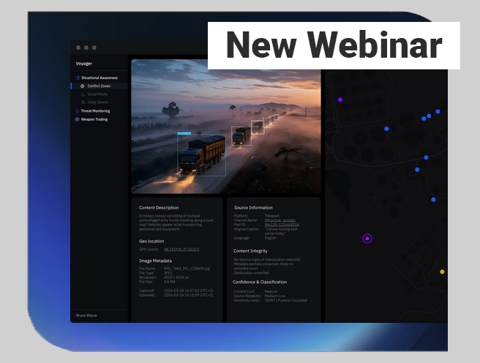This screenshot has height=363, width=480.
Task: Select the ringed purple map marker
Action: coord(367,238)
